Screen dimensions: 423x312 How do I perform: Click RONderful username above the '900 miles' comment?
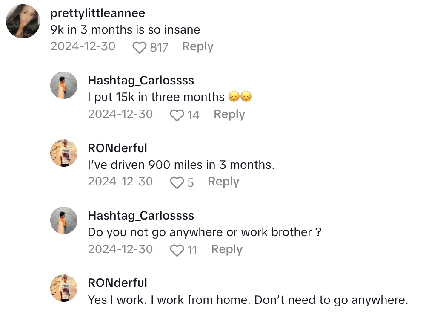point(117,148)
